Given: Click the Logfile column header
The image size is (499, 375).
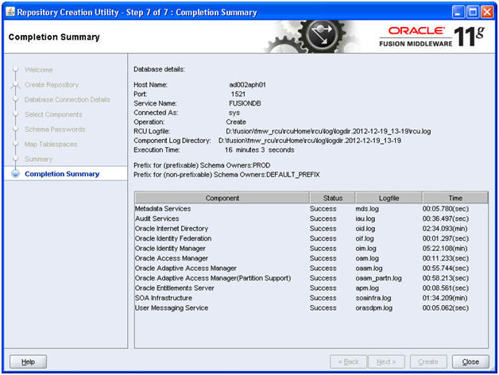Looking at the screenshot, I should (x=389, y=198).
